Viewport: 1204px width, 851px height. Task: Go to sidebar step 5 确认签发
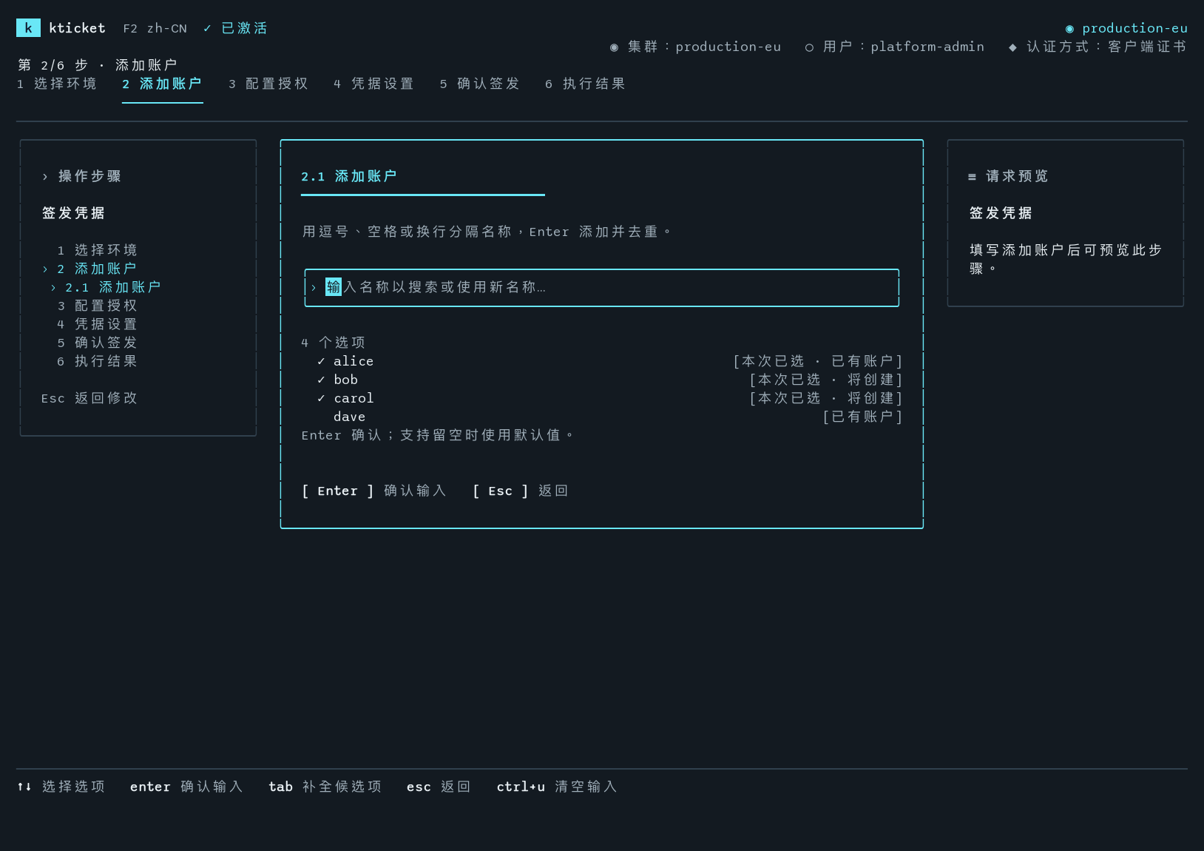(x=98, y=343)
